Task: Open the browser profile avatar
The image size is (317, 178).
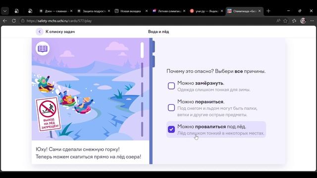Action: point(303,21)
